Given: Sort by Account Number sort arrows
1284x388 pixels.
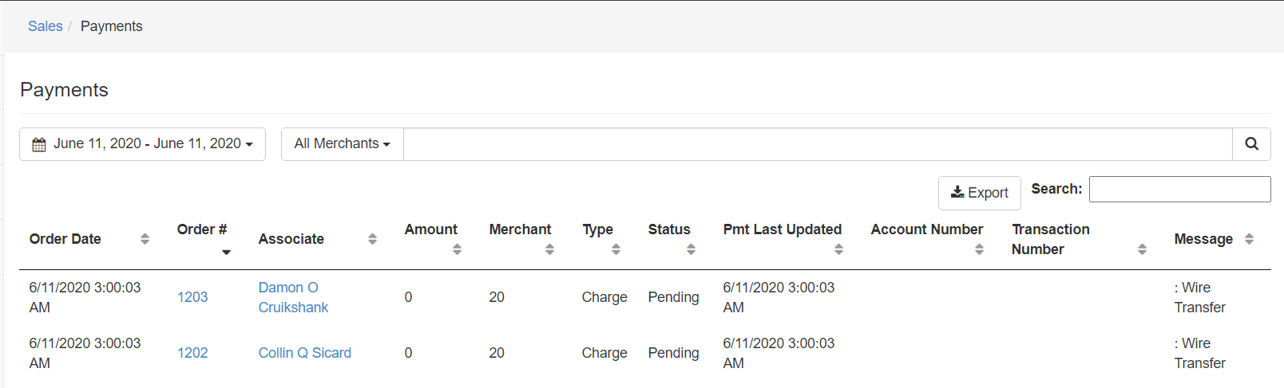Looking at the screenshot, I should coord(979,249).
